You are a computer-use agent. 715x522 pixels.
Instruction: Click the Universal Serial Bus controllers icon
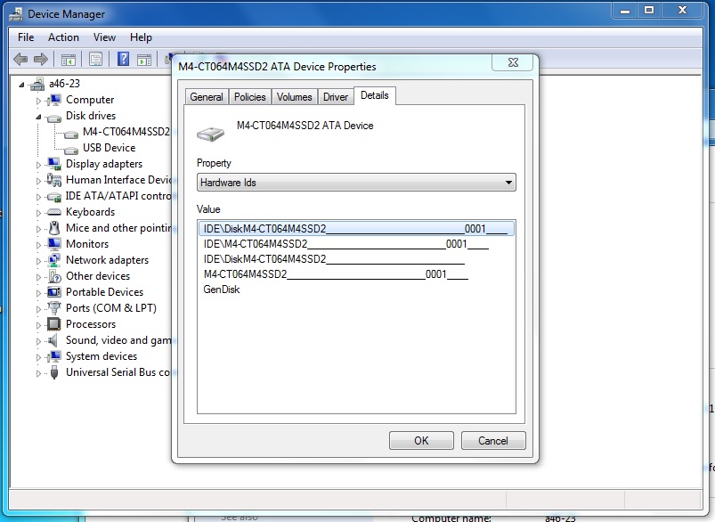tap(54, 372)
